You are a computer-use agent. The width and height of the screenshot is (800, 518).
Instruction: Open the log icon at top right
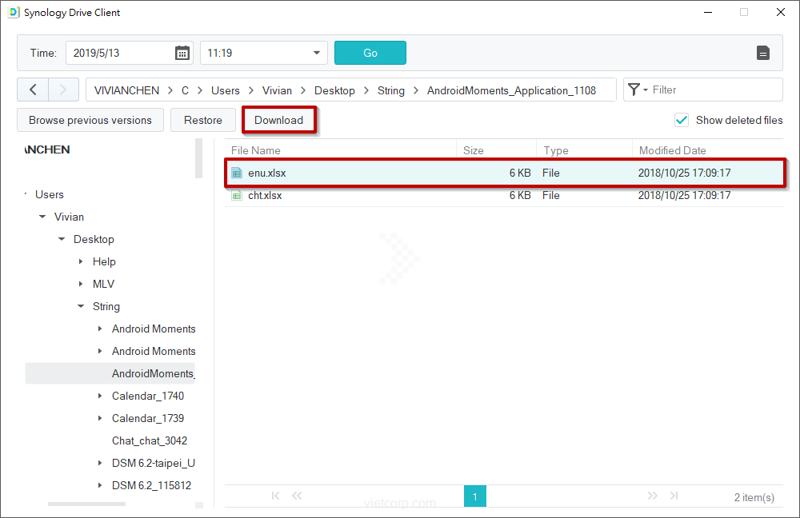click(763, 53)
